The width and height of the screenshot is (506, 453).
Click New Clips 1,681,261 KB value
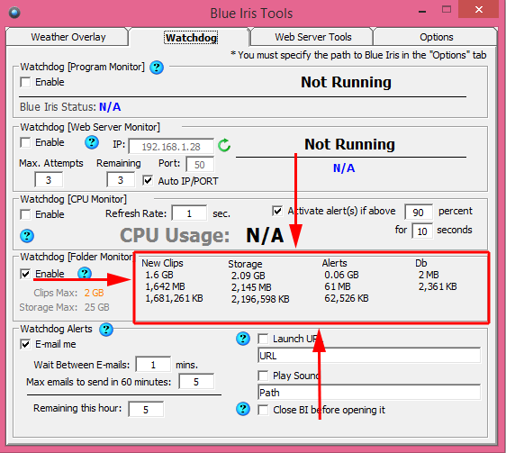[175, 298]
